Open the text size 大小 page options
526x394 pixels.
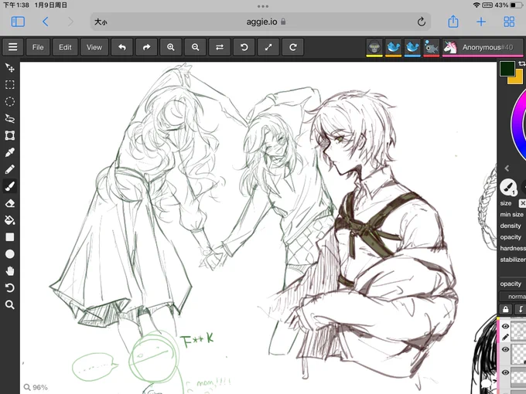click(101, 22)
